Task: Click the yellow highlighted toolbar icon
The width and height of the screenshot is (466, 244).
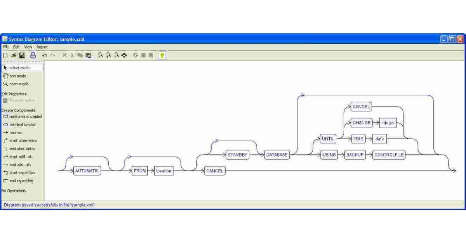Action: (162, 55)
